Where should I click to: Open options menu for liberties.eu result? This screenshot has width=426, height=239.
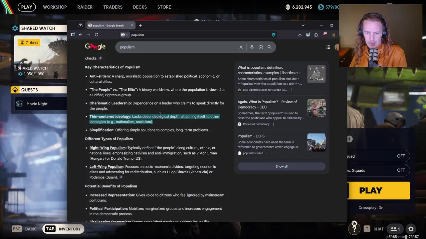291,90
